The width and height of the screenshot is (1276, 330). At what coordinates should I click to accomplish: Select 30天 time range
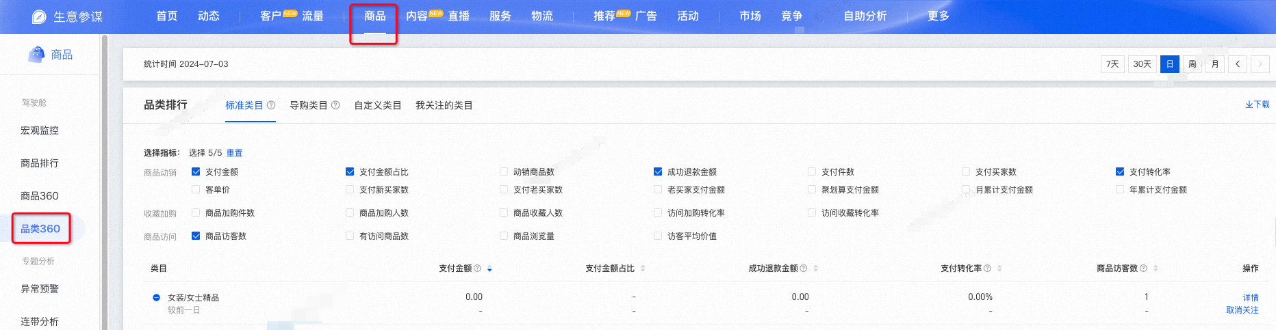pyautogui.click(x=1143, y=64)
